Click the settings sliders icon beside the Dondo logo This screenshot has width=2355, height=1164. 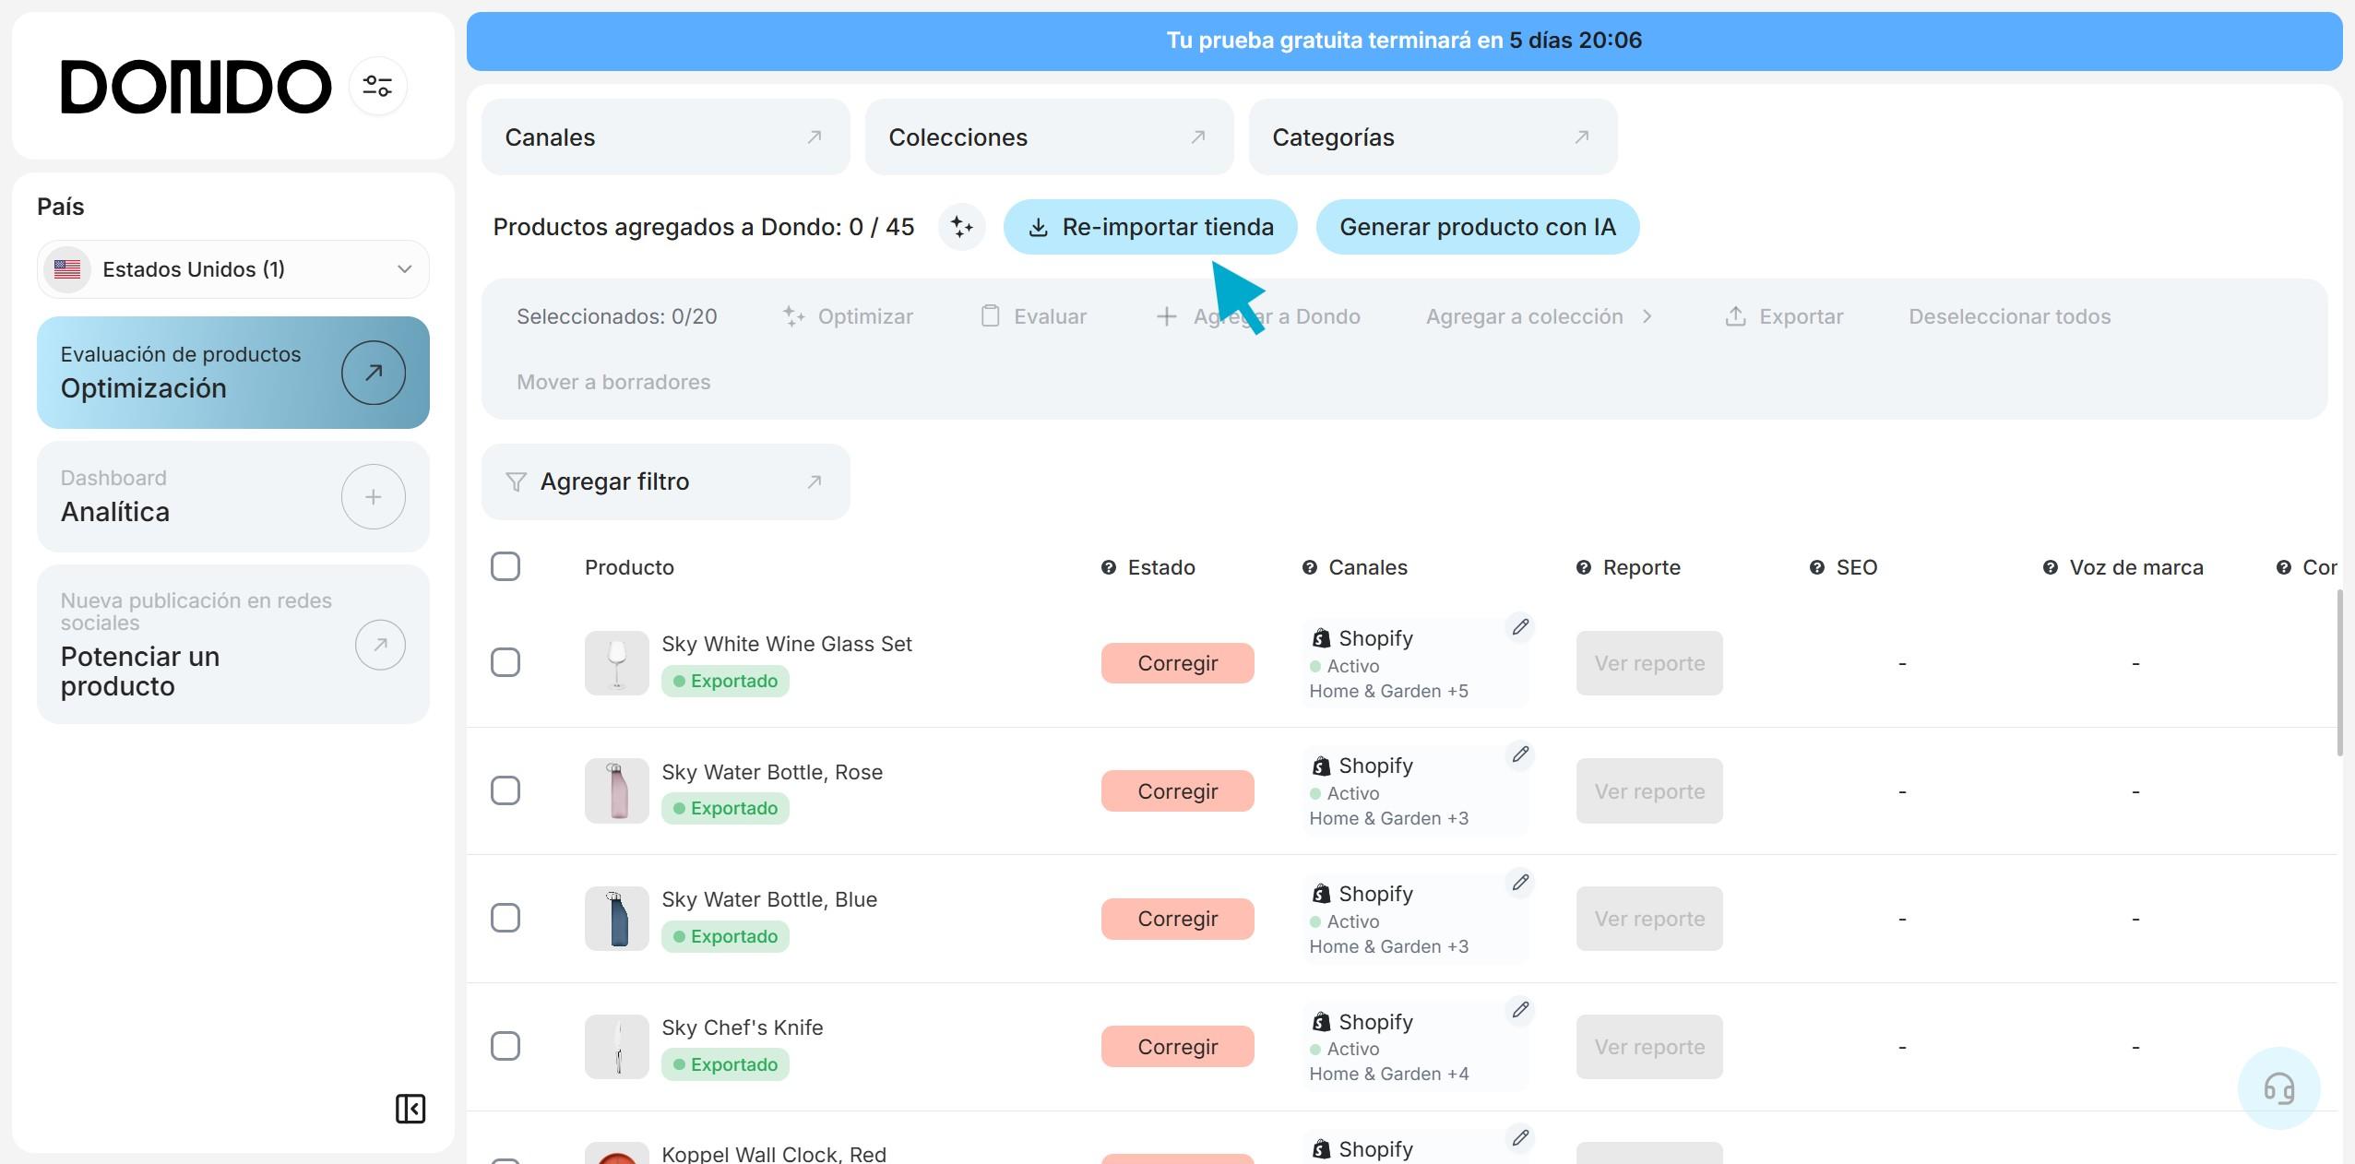coord(377,87)
